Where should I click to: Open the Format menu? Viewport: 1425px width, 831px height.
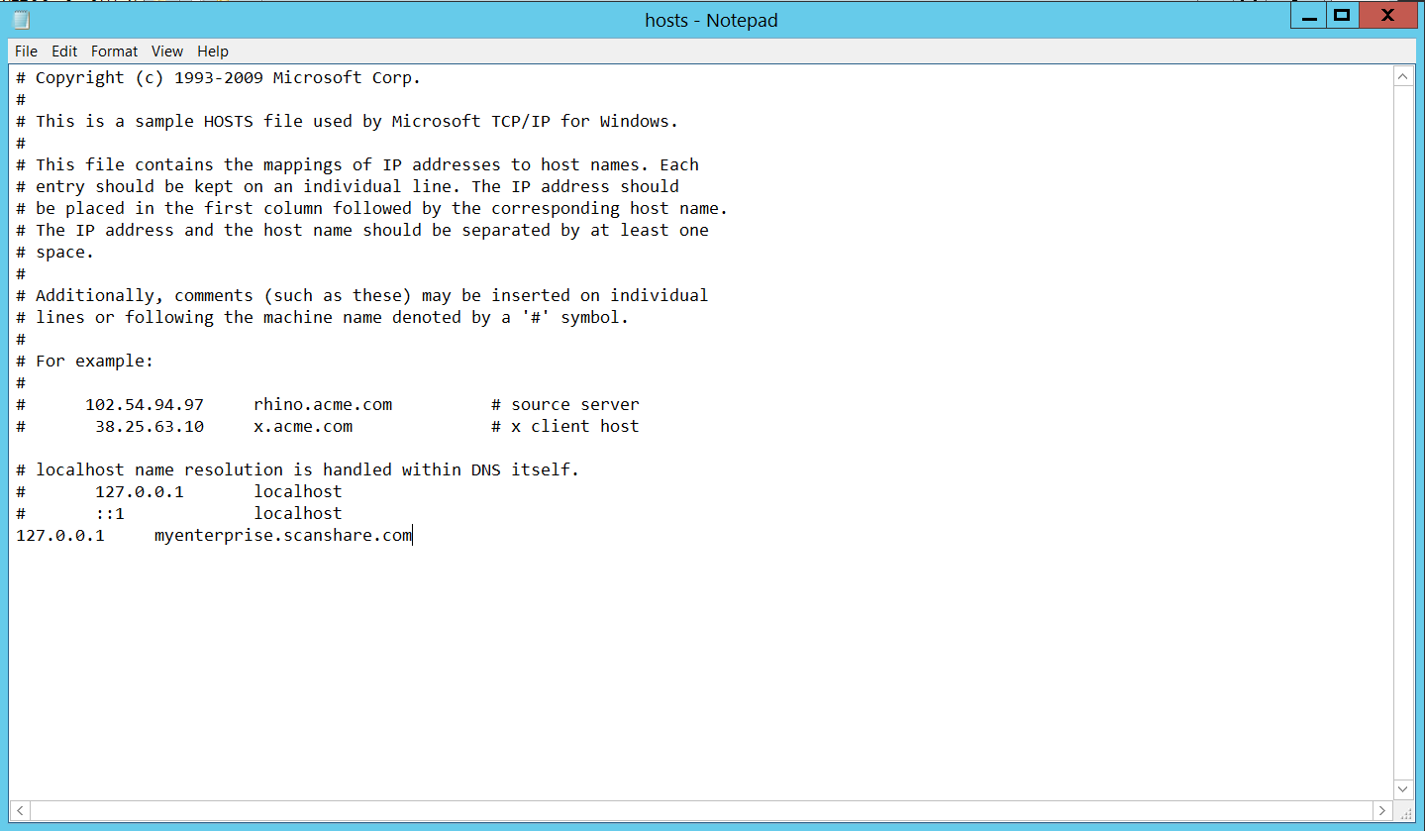[x=115, y=52]
